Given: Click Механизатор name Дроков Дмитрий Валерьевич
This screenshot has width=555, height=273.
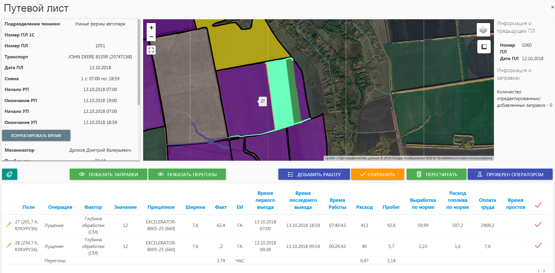Looking at the screenshot, I should tap(100, 150).
